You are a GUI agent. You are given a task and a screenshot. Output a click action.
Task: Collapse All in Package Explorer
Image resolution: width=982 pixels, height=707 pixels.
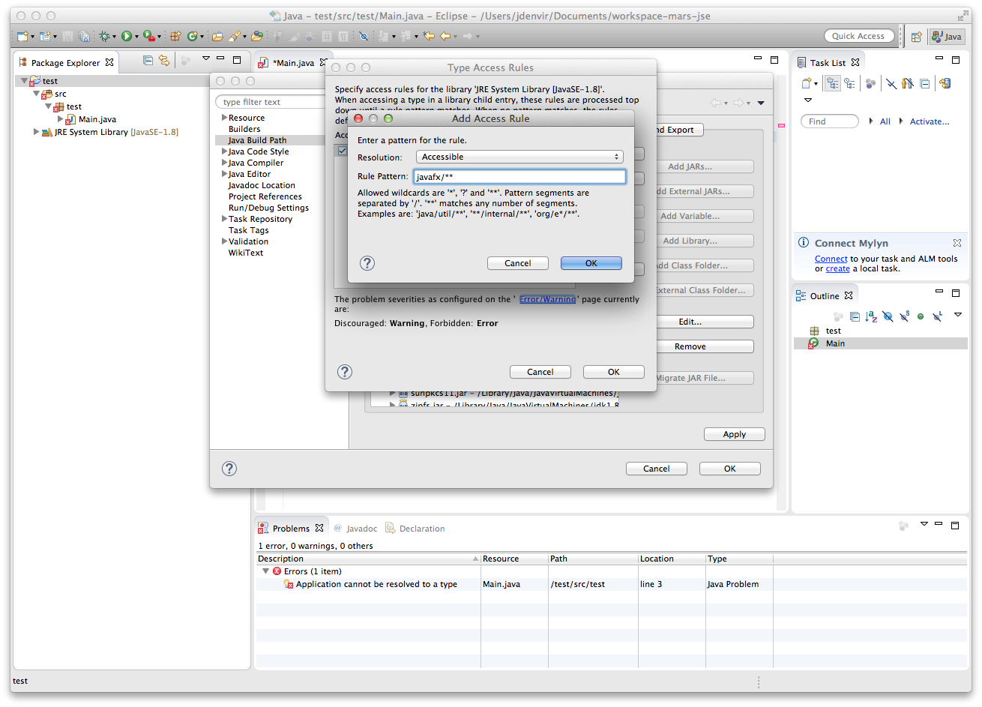[148, 60]
